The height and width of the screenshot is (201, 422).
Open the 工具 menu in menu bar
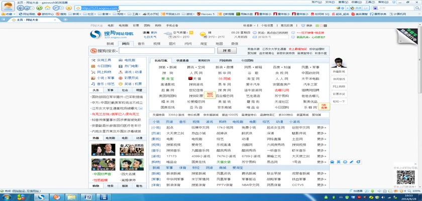click(x=370, y=2)
